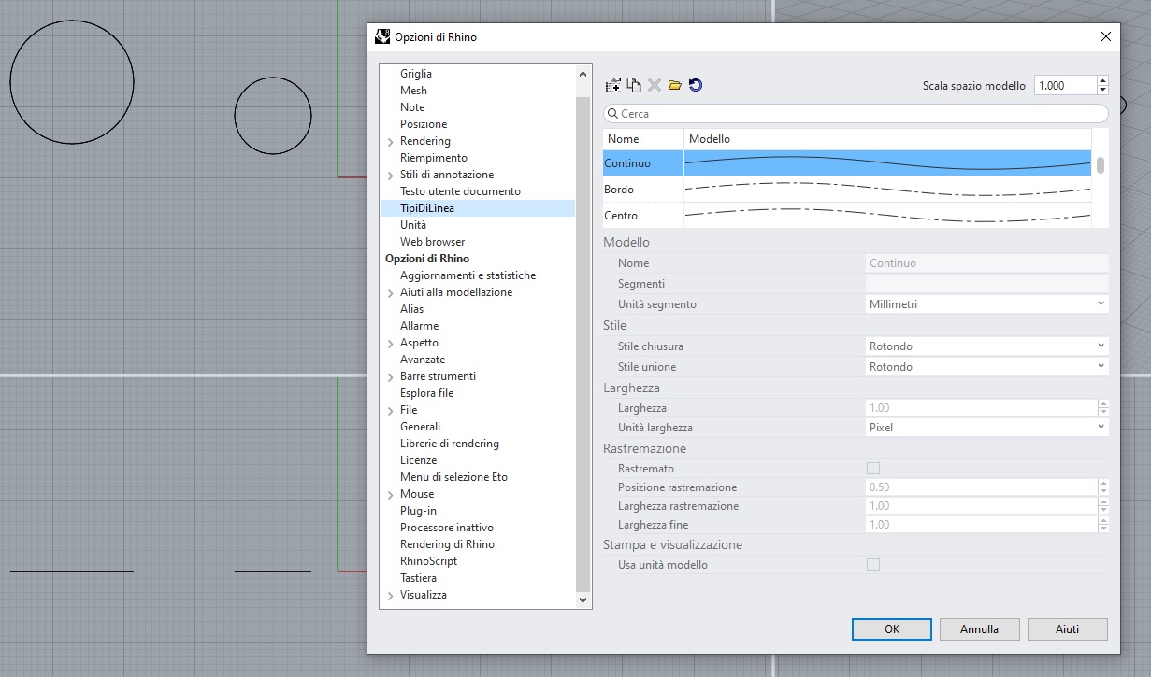Click the Cerca search field
The image size is (1151, 677).
coord(856,113)
